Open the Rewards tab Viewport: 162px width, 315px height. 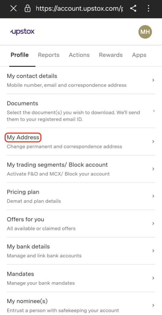coord(111,55)
